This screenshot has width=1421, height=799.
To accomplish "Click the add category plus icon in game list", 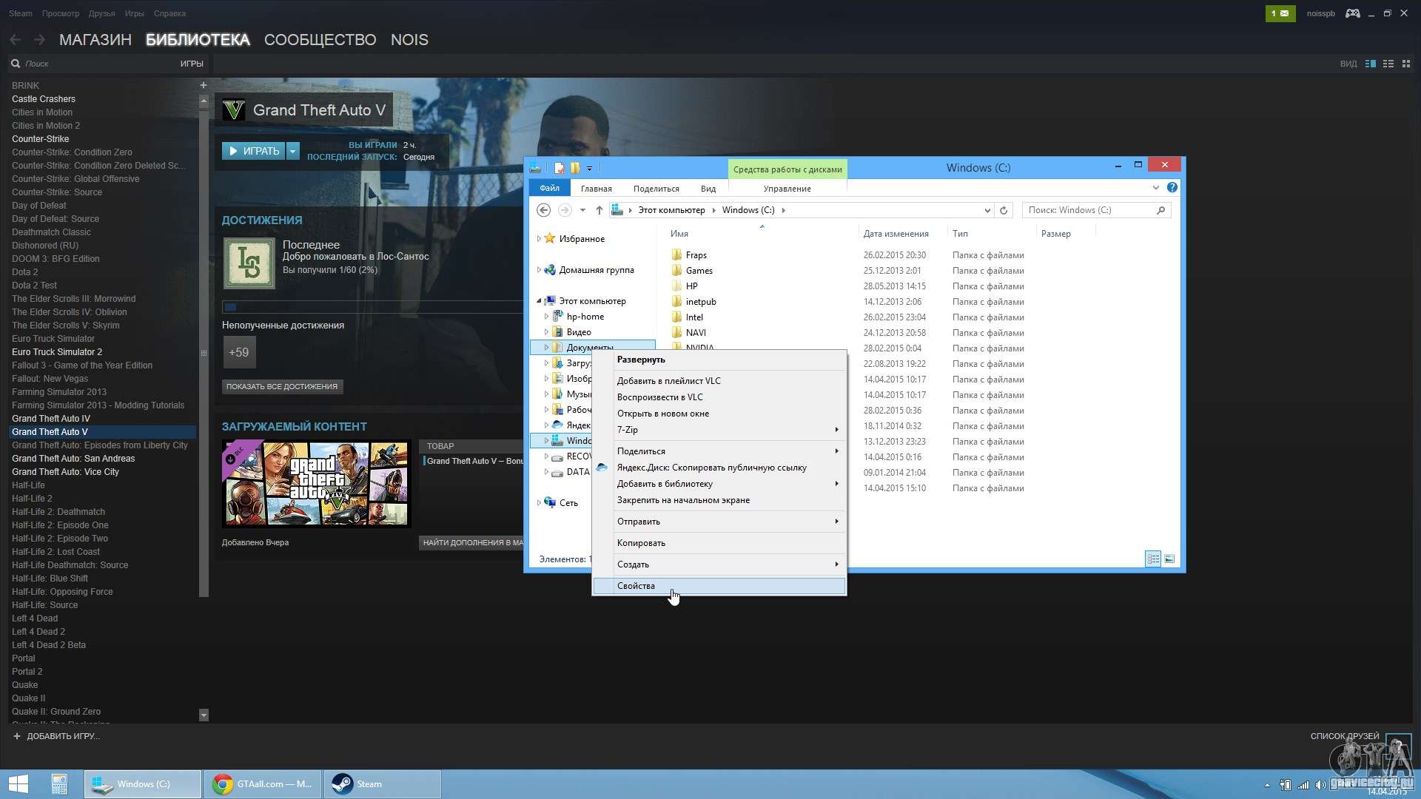I will 204,85.
